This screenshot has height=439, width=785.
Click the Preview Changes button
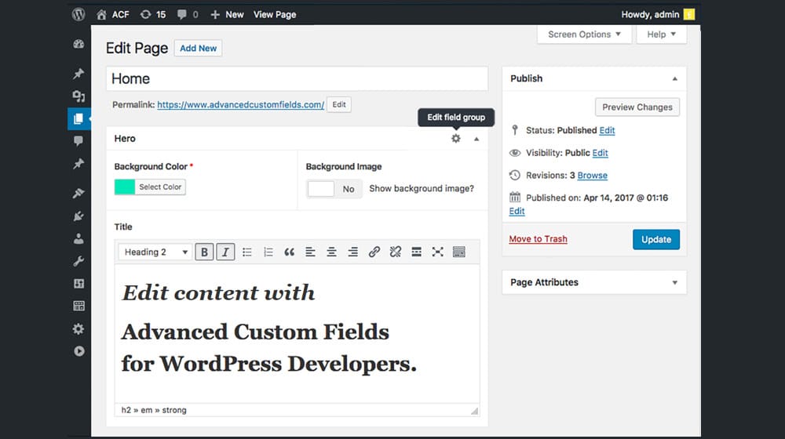click(637, 107)
